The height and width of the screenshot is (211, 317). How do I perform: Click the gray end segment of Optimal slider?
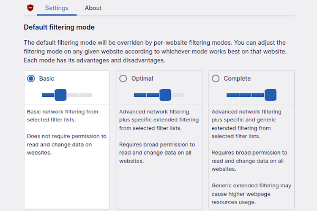coord(178,95)
